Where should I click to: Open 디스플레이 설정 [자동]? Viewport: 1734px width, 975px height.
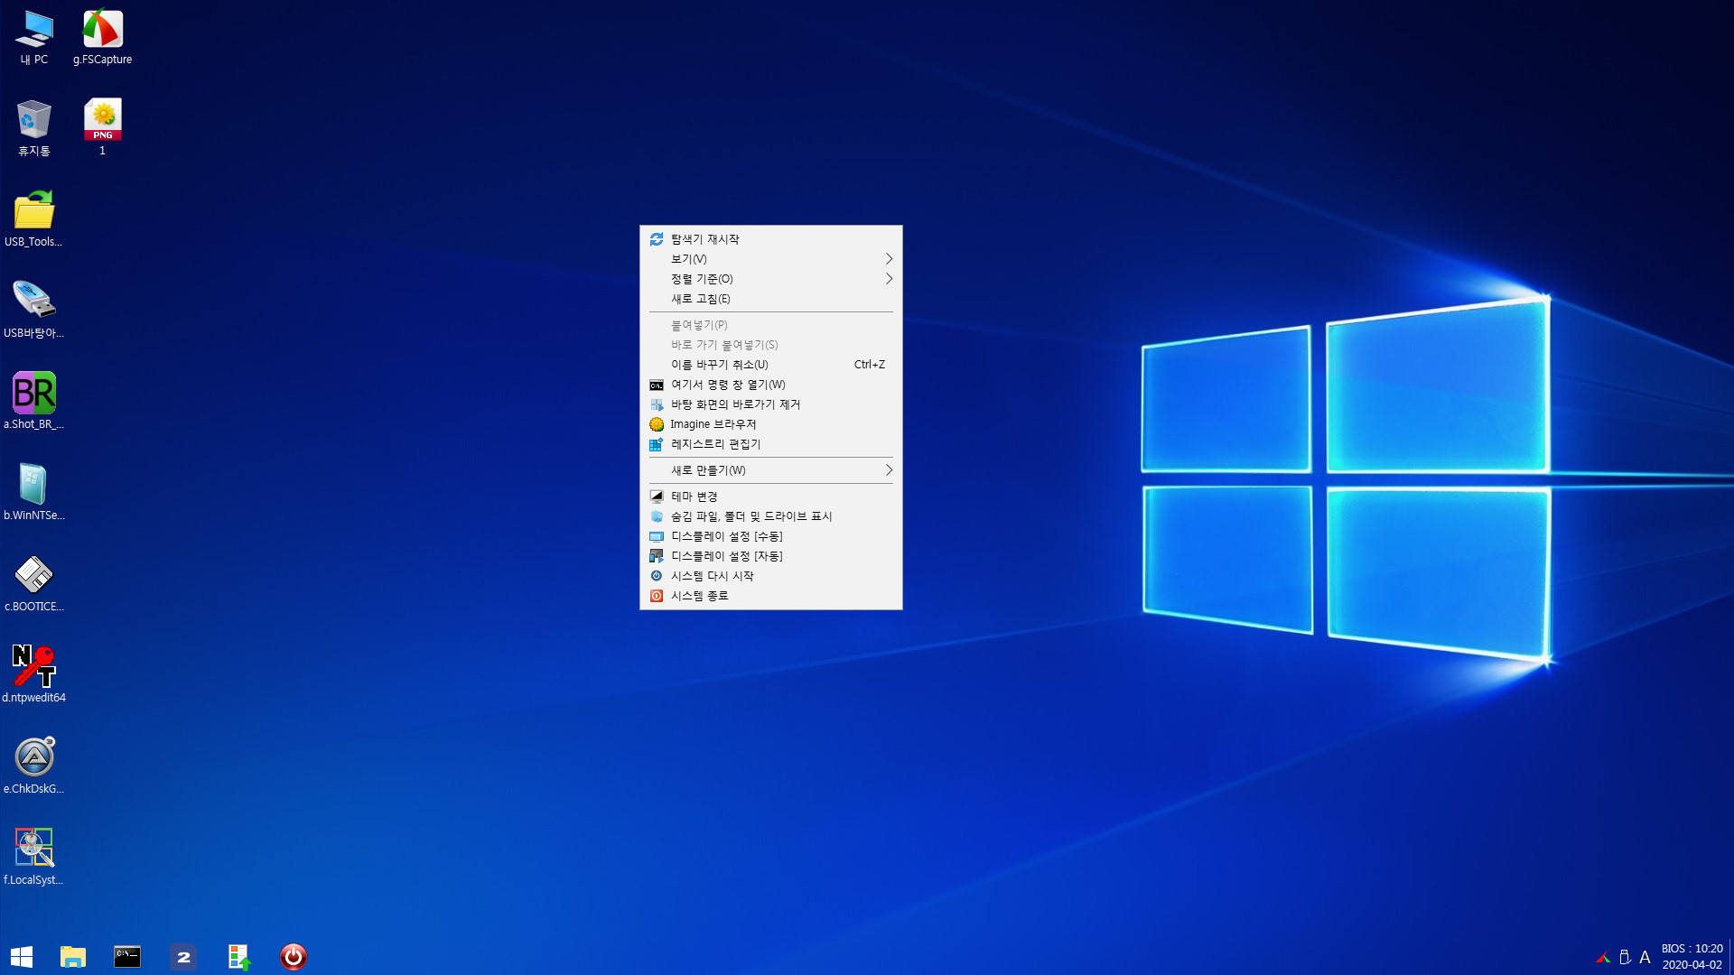771,556
